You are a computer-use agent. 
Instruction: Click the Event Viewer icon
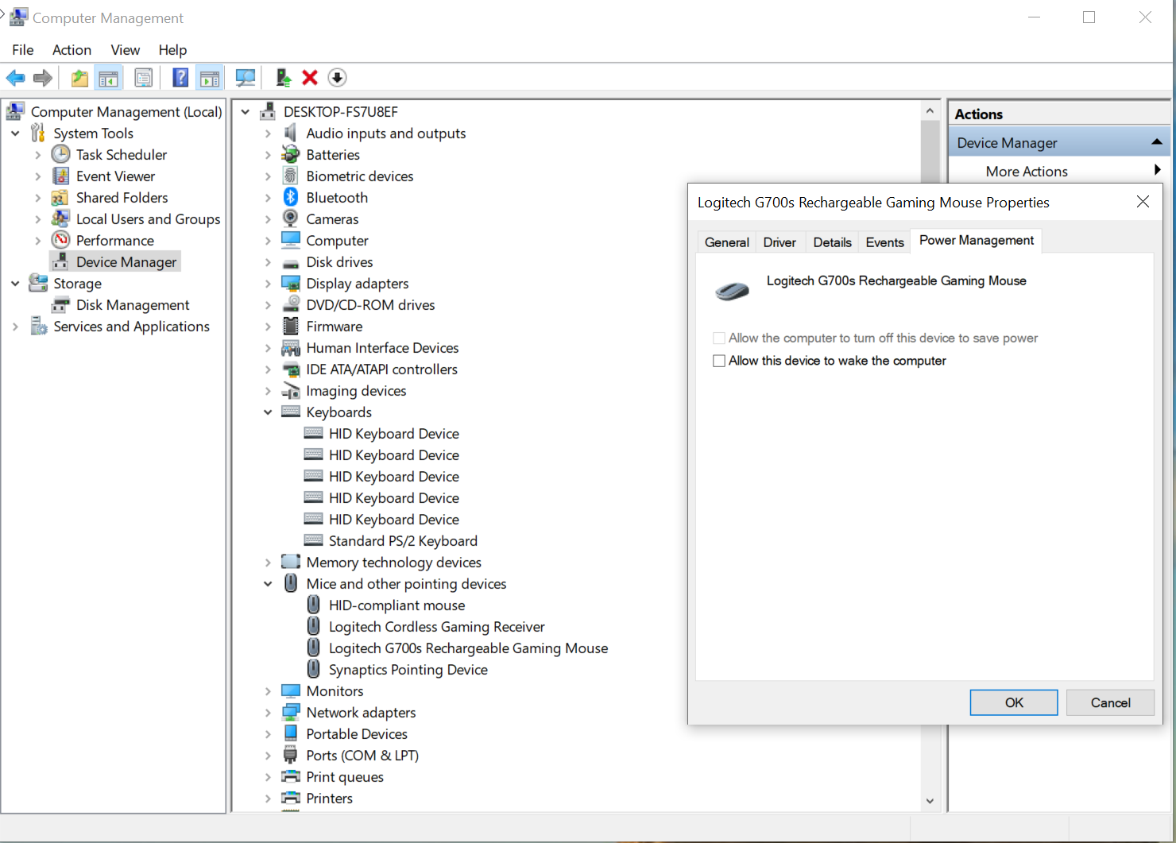[61, 176]
